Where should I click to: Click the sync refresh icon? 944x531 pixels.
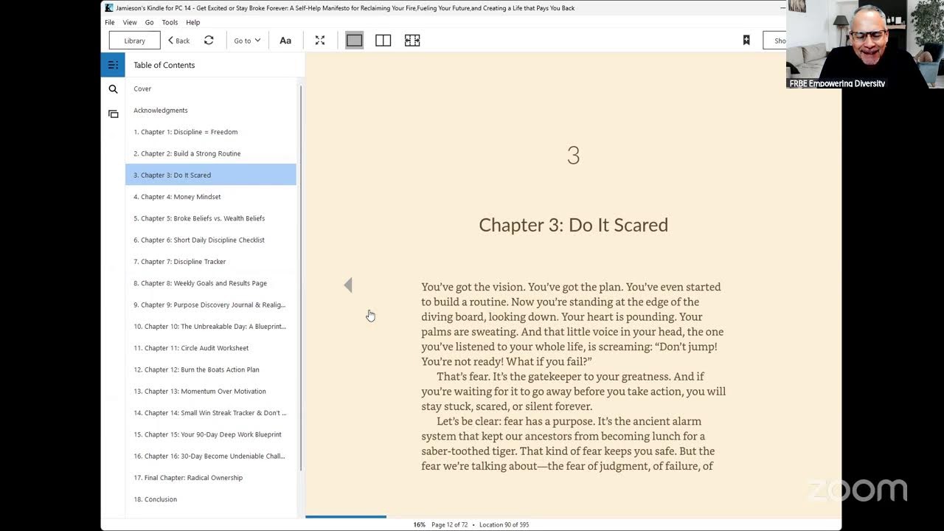pyautogui.click(x=209, y=41)
